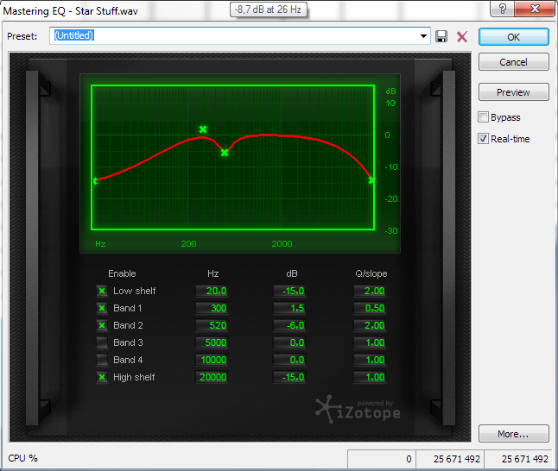Open the help question mark button
This screenshot has width=558, height=471.
pyautogui.click(x=502, y=9)
